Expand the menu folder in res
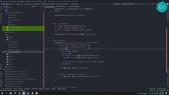 6,54
